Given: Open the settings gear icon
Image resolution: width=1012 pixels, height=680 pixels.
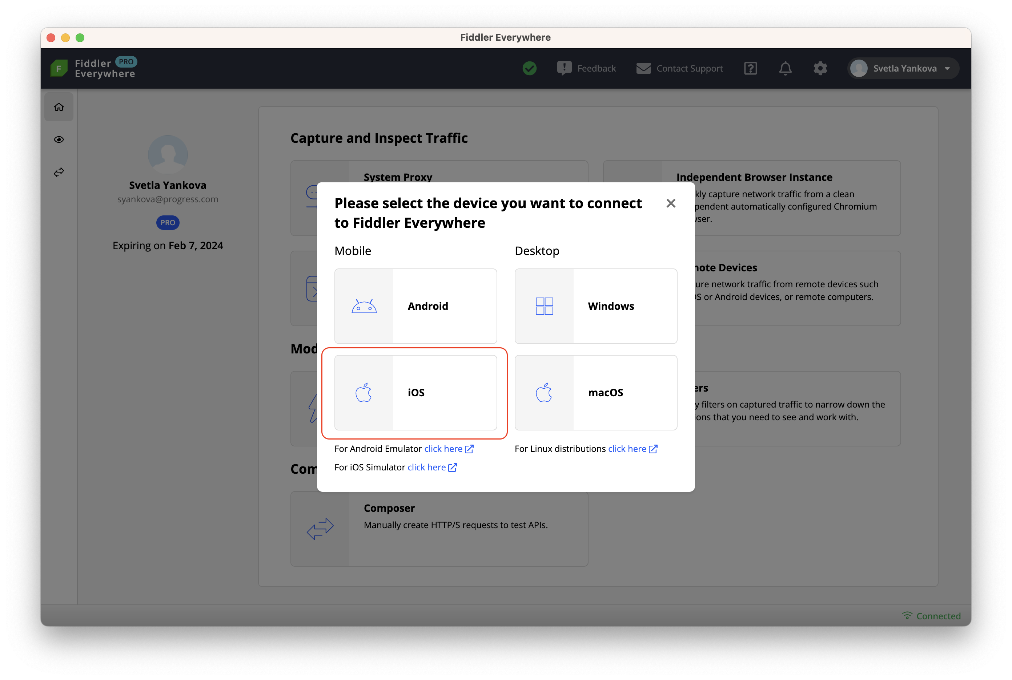Looking at the screenshot, I should 820,69.
